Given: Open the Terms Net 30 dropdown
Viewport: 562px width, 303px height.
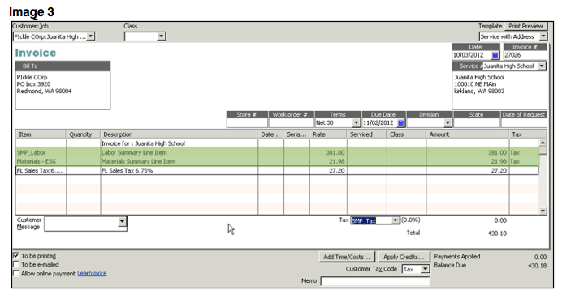Looking at the screenshot, I should click(x=356, y=122).
